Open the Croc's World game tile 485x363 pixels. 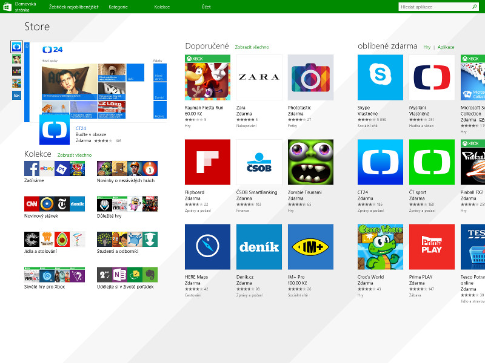point(381,247)
